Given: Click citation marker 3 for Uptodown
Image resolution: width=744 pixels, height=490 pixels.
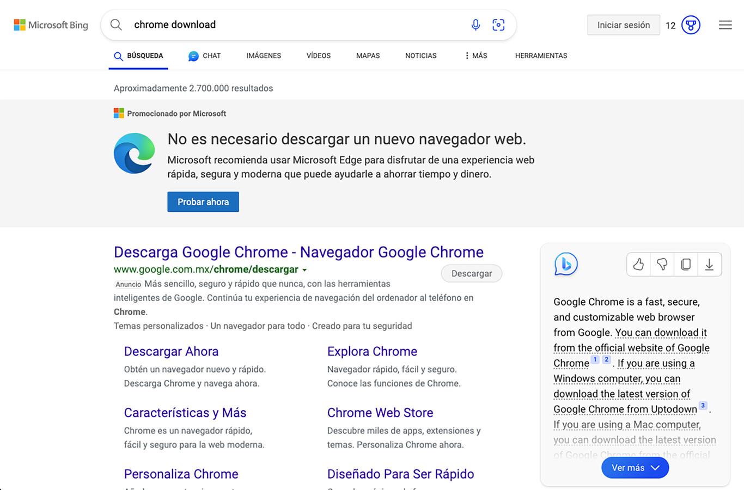Looking at the screenshot, I should (x=703, y=405).
